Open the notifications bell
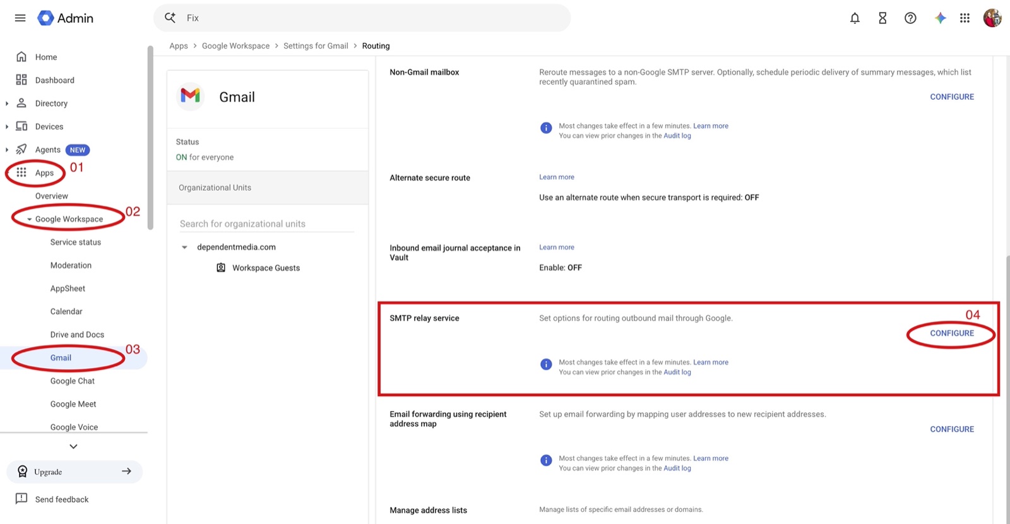Screen dimensions: 1010x524 pos(855,18)
